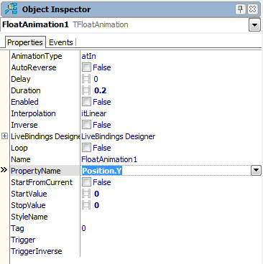Select the TriggerInverse property label

[x=37, y=251]
